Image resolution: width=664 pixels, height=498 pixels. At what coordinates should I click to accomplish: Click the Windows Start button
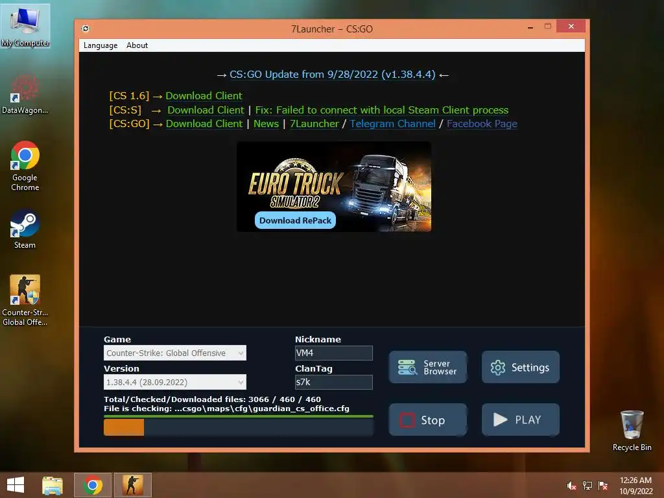tap(16, 485)
